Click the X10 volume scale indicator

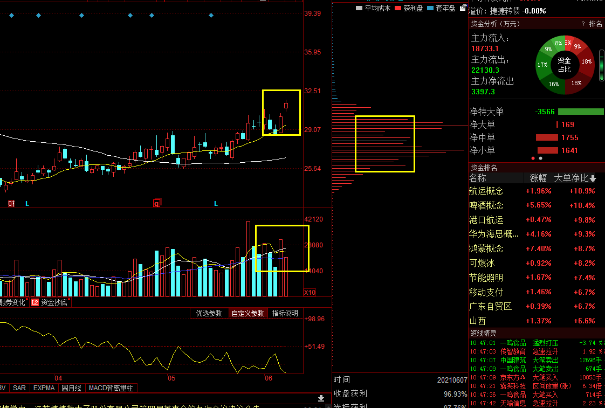310,292
